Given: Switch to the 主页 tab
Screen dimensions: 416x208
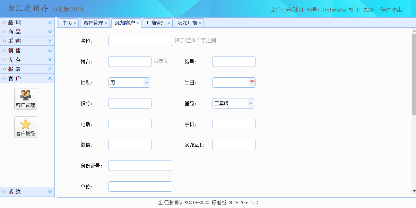Looking at the screenshot, I should [x=67, y=23].
